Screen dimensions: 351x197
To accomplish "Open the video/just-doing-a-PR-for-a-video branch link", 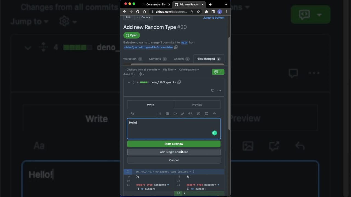I will point(148,47).
